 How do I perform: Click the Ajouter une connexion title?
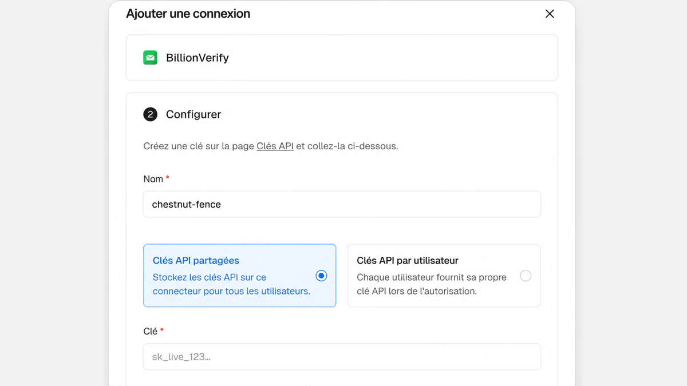click(x=188, y=14)
